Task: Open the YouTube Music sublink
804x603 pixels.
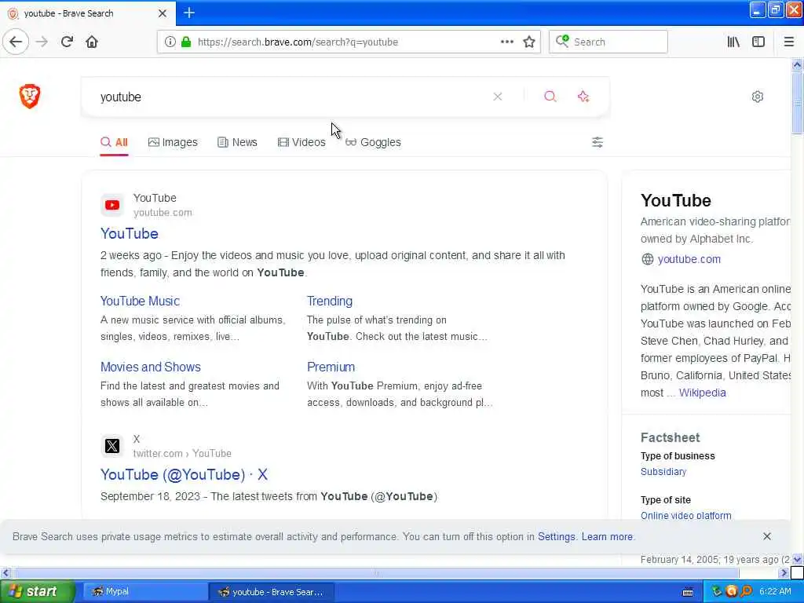Action: pyautogui.click(x=140, y=301)
